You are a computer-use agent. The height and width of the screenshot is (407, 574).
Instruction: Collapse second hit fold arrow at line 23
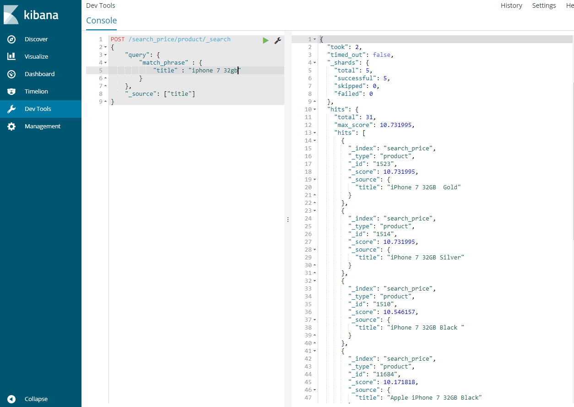pos(314,211)
